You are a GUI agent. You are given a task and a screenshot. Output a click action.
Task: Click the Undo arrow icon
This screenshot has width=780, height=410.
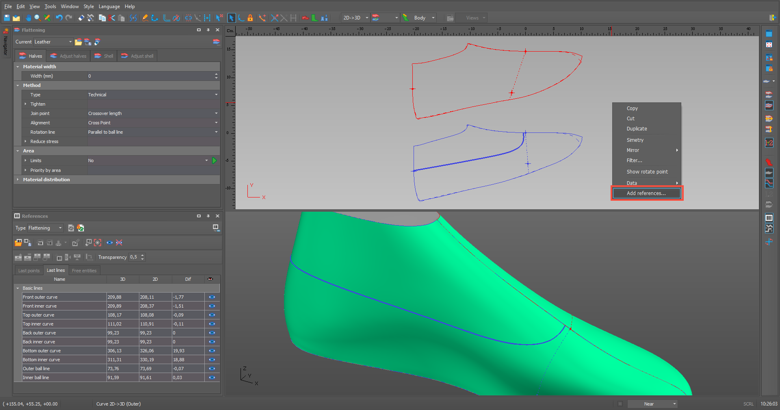(x=59, y=18)
